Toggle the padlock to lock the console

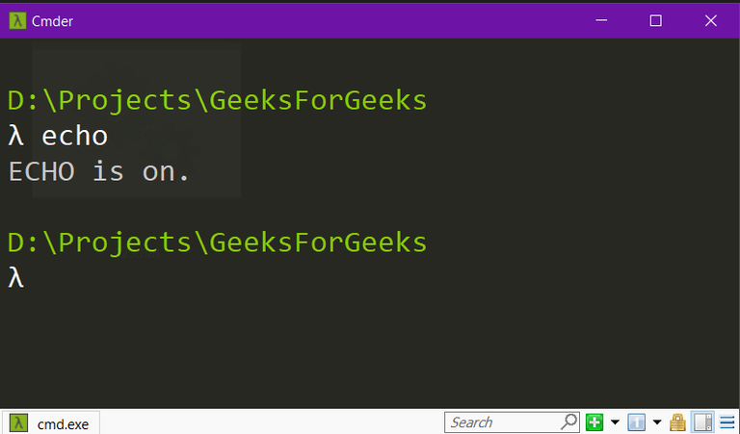pos(678,422)
